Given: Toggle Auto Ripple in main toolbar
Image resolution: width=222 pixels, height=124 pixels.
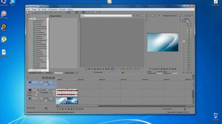Looking at the screenshot, I should 72,12.
